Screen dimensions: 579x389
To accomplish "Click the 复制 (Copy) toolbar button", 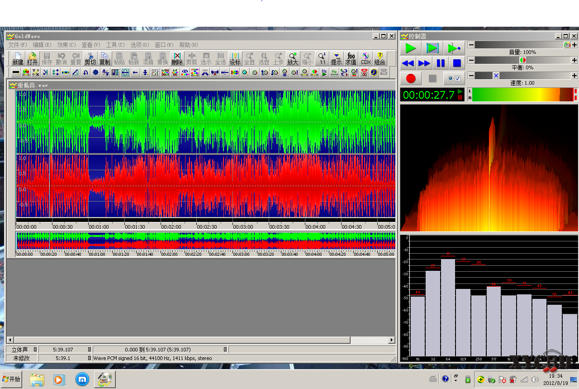I will pos(104,59).
